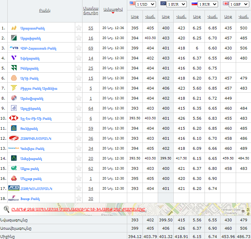
Task: Open the red map banner link
Action: coord(78,209)
